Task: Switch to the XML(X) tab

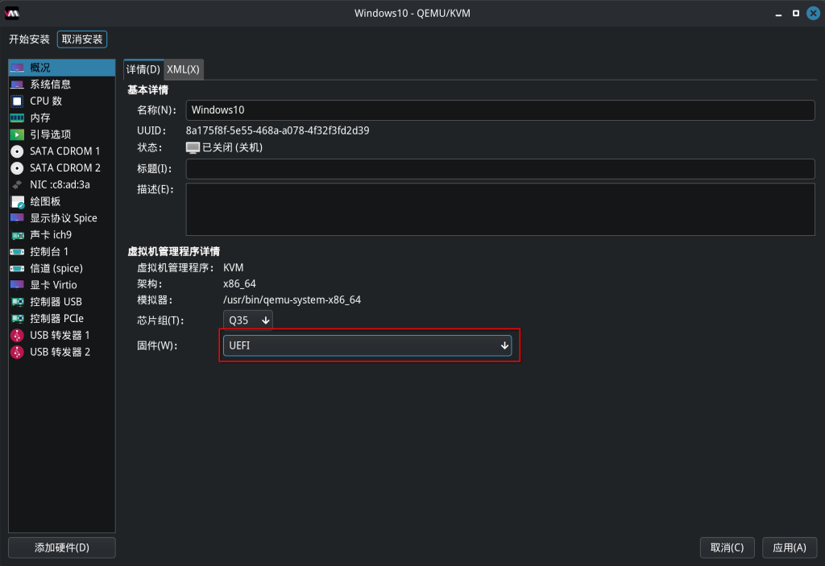Action: tap(184, 70)
